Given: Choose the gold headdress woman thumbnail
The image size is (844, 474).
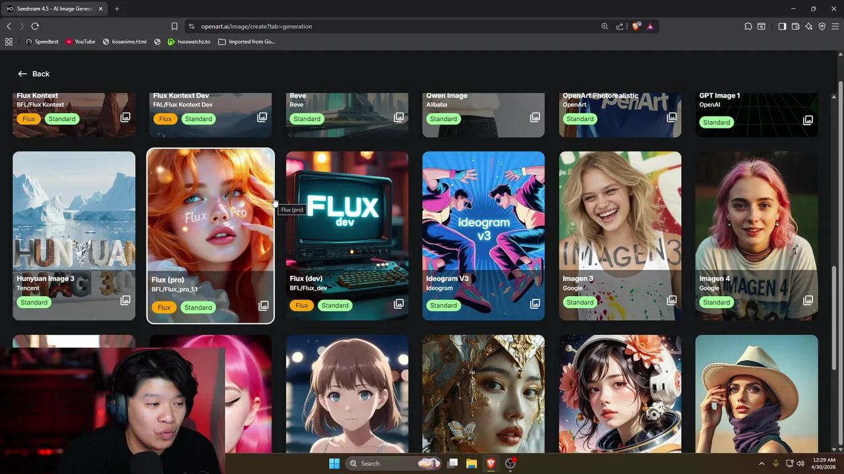Looking at the screenshot, I should pos(483,394).
